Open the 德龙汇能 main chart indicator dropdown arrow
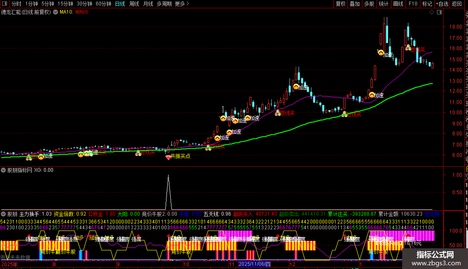Screen dimensions: 468x269 coord(55,12)
